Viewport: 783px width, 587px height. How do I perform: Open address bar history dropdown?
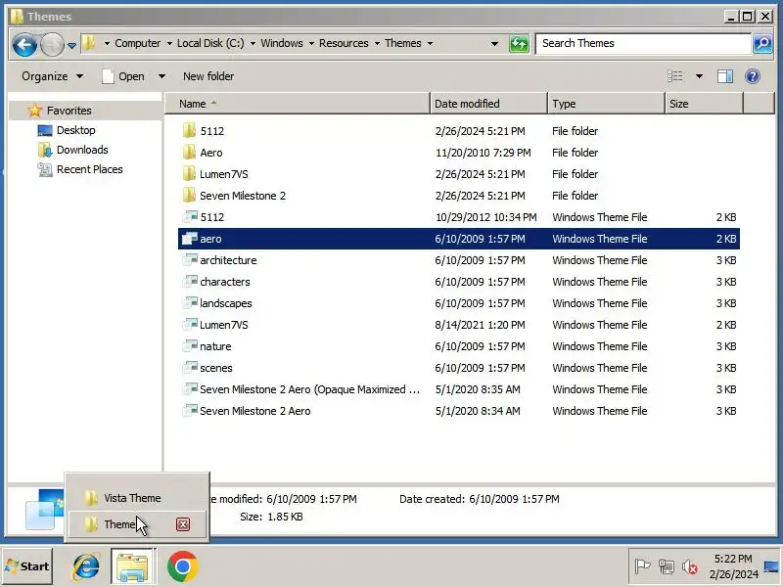pos(494,44)
